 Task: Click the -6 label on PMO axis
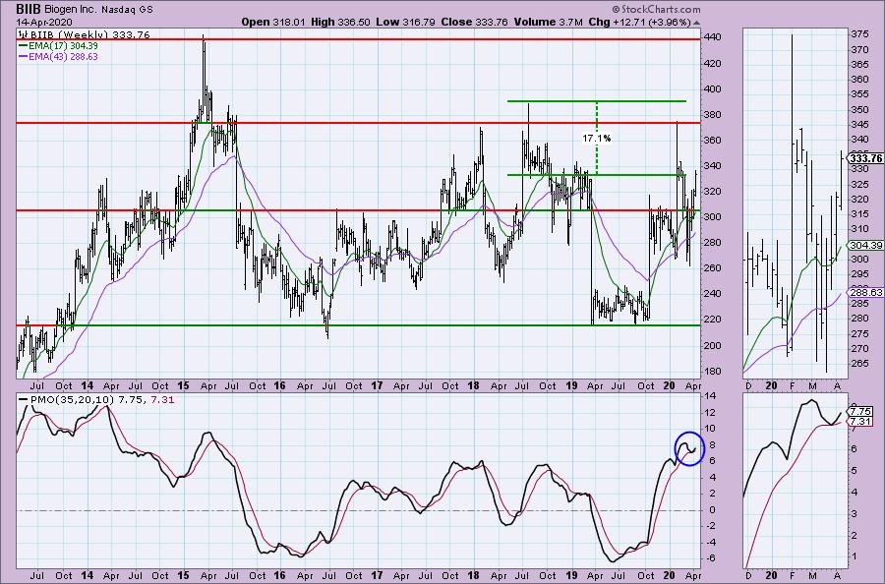tap(710, 558)
